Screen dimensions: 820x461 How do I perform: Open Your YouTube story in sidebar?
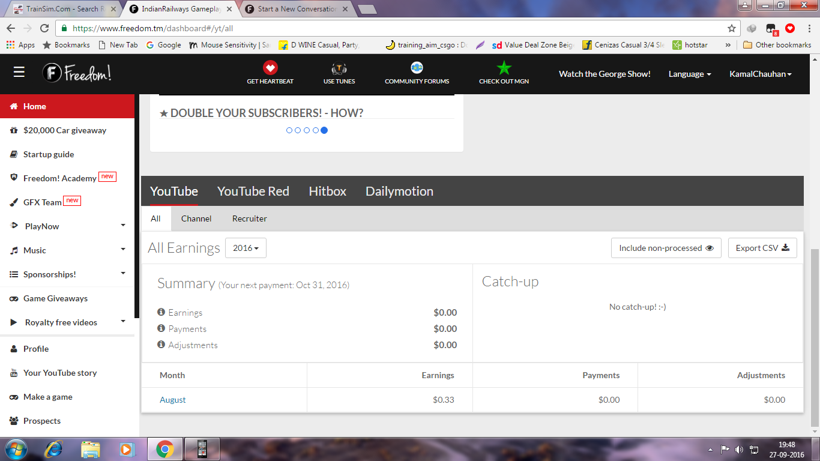67,373
